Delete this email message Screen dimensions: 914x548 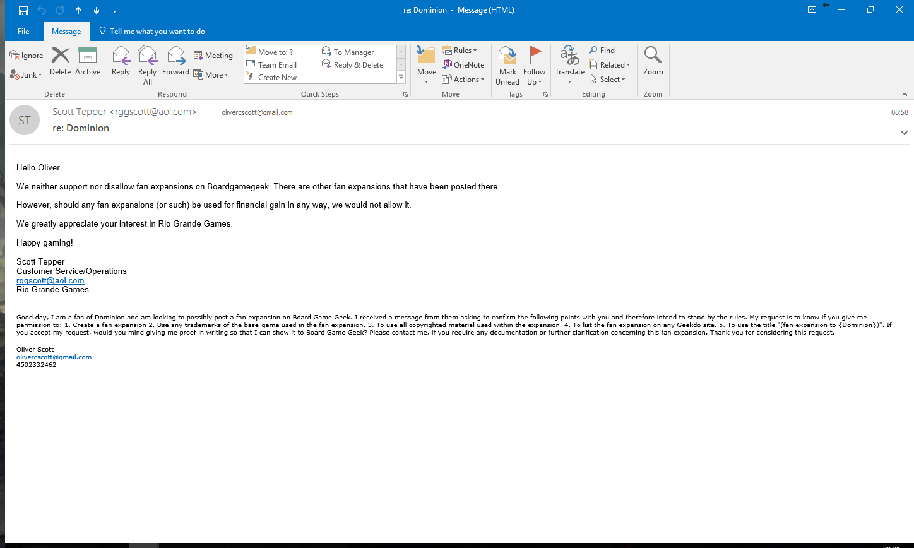(61, 62)
